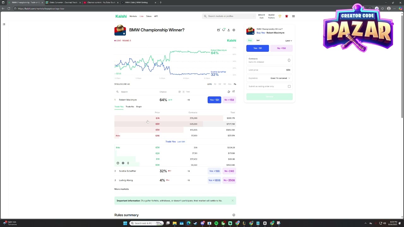Expand More markets list
The height and width of the screenshot is (227, 404).
[x=122, y=189]
